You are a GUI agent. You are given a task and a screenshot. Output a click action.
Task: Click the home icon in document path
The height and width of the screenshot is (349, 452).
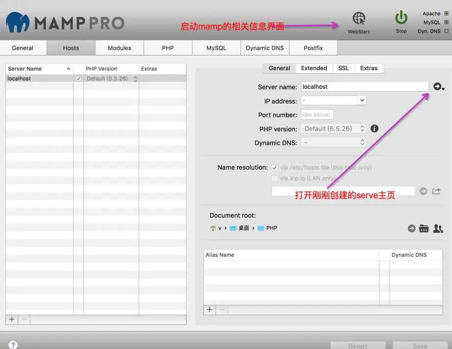[x=213, y=228]
